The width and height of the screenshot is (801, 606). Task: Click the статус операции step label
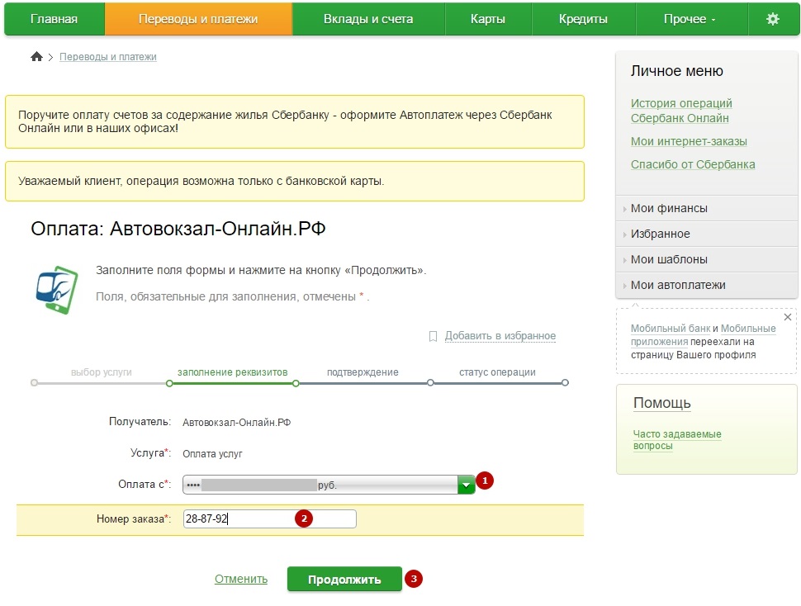click(497, 372)
